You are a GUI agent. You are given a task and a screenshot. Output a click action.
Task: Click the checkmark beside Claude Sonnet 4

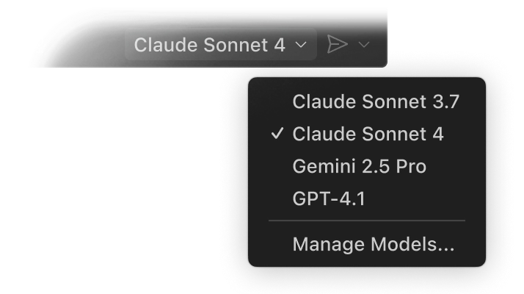[277, 135]
